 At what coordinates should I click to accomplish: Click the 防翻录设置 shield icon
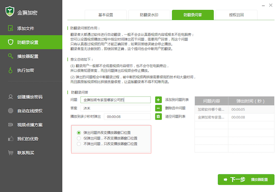click(11, 42)
